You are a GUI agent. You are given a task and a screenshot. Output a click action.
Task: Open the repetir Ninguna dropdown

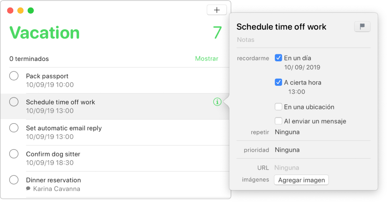(x=287, y=132)
